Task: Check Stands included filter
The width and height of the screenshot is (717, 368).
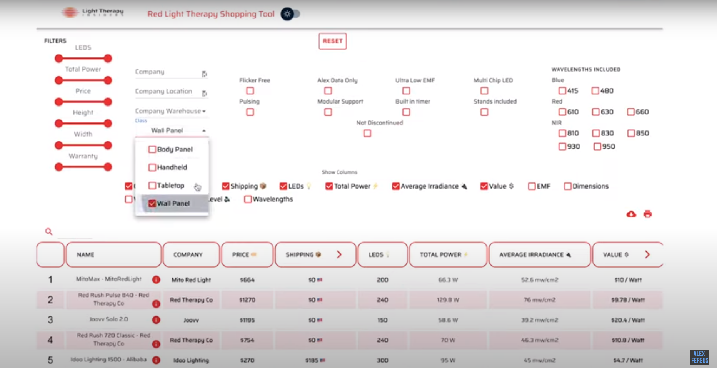Action: tap(484, 112)
